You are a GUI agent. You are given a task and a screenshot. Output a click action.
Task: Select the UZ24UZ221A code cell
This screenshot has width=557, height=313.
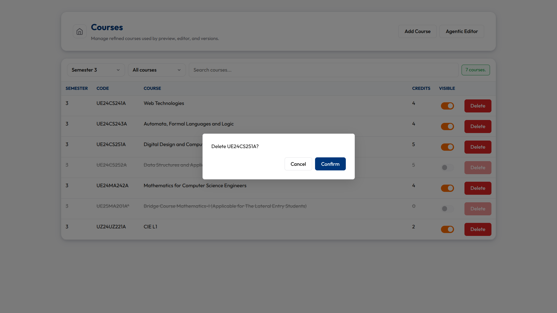click(111, 227)
